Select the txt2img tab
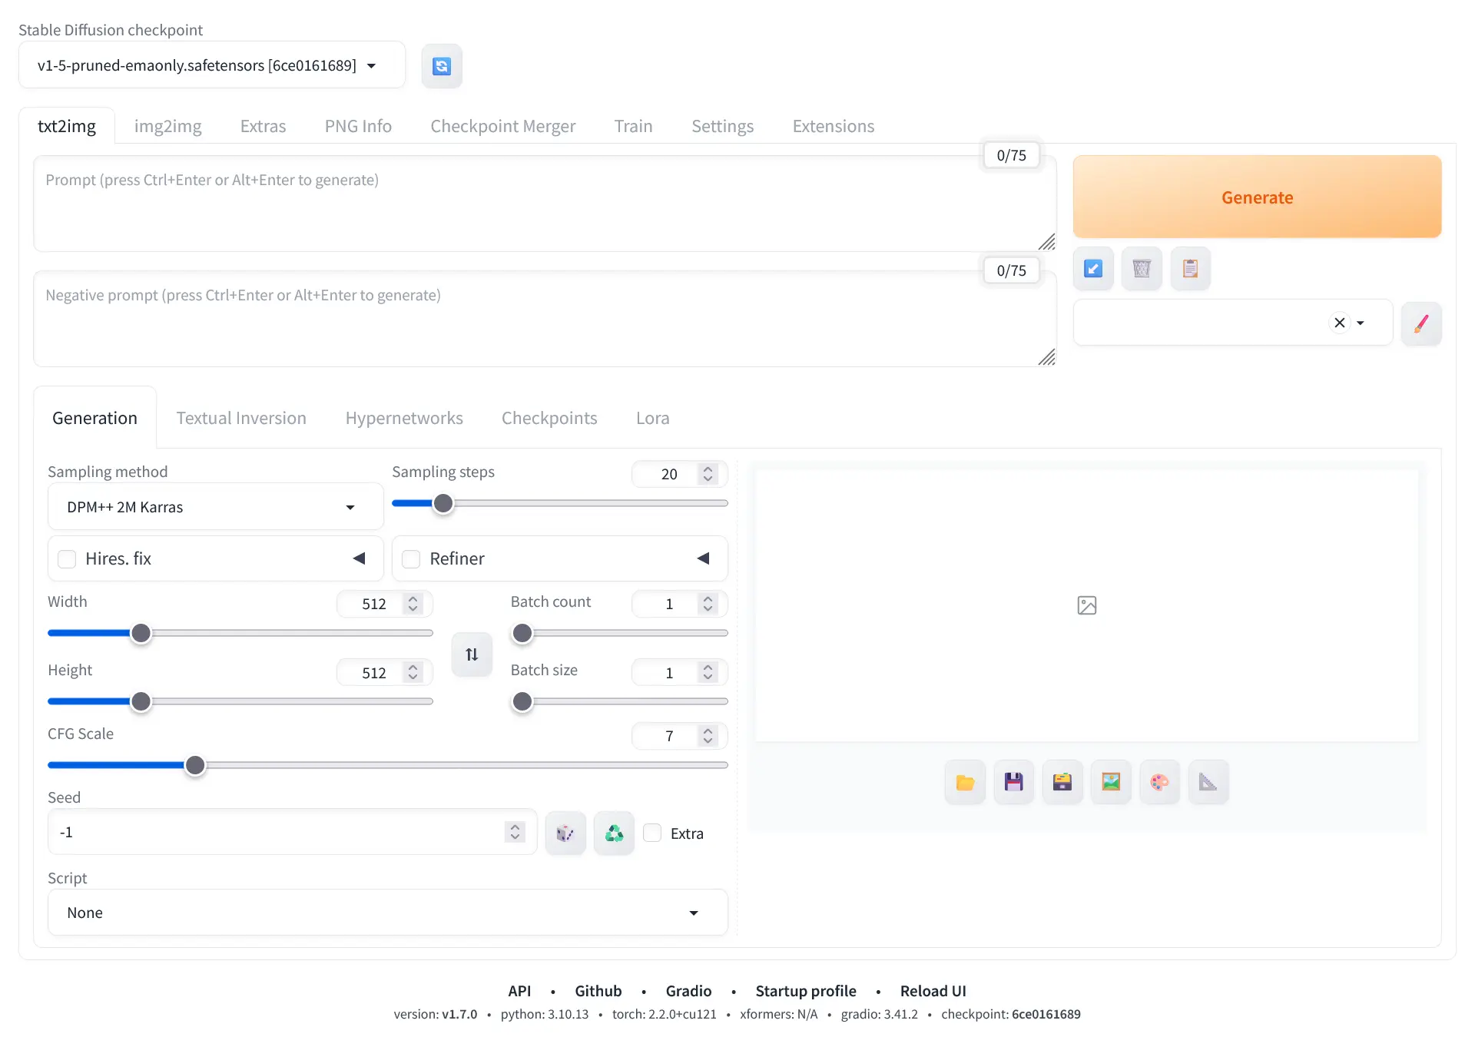Screen dimensions: 1475x1047 [x=67, y=126]
